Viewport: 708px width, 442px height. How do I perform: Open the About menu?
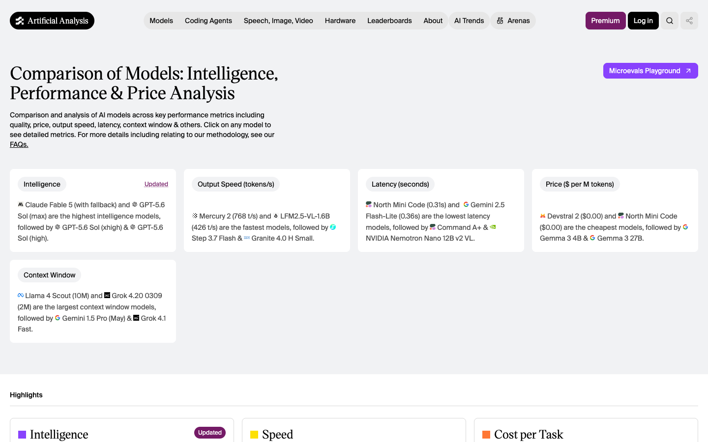point(433,21)
